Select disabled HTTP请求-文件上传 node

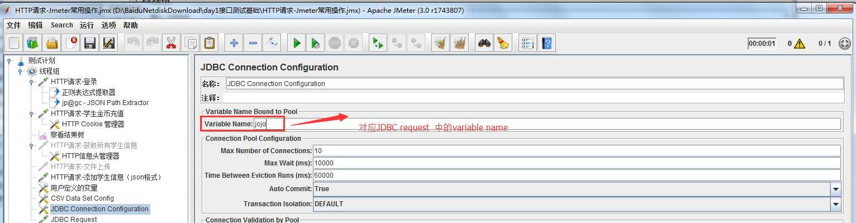(80, 167)
